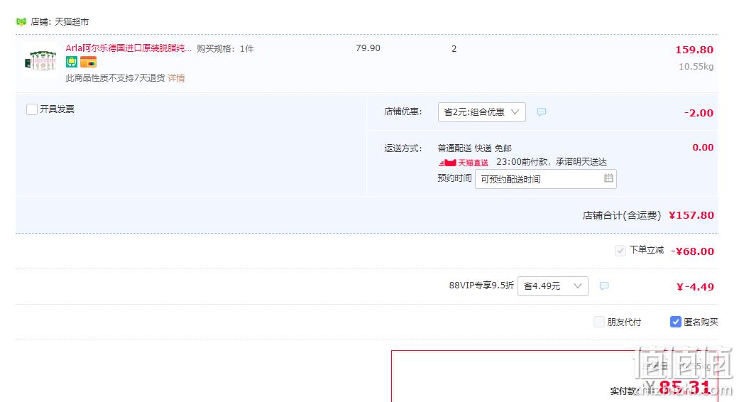
Task: Click the message icon beside 88VIP discount
Action: point(603,286)
